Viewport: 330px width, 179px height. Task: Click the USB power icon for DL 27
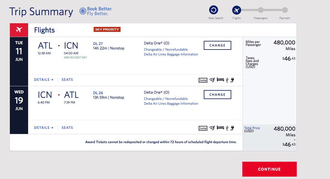(x=227, y=80)
